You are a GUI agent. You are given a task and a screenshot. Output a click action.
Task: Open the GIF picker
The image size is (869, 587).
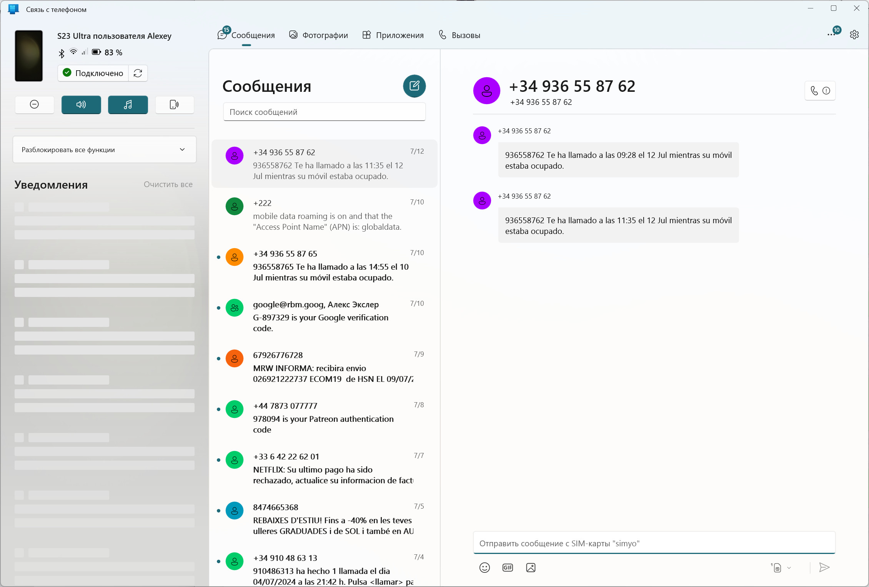[508, 567]
